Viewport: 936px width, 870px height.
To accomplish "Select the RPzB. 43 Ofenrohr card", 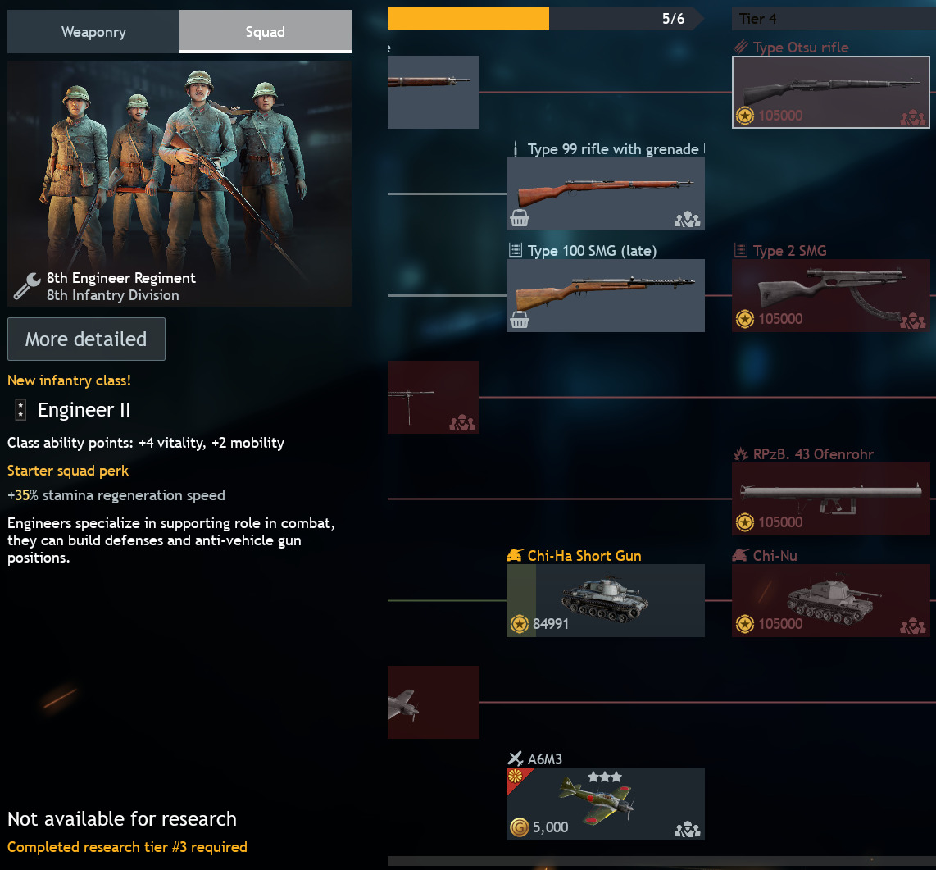I will (831, 499).
